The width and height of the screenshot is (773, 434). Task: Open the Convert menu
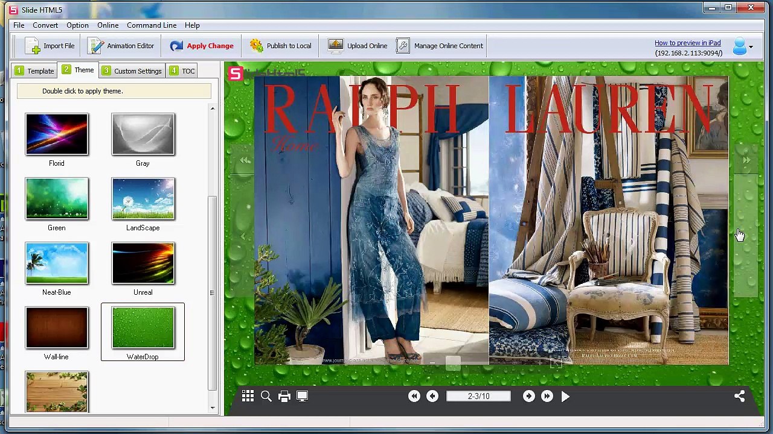(45, 25)
